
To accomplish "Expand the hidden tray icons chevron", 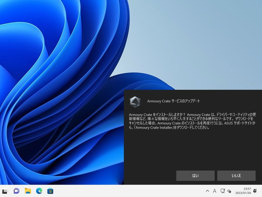I will pyautogui.click(x=208, y=191).
